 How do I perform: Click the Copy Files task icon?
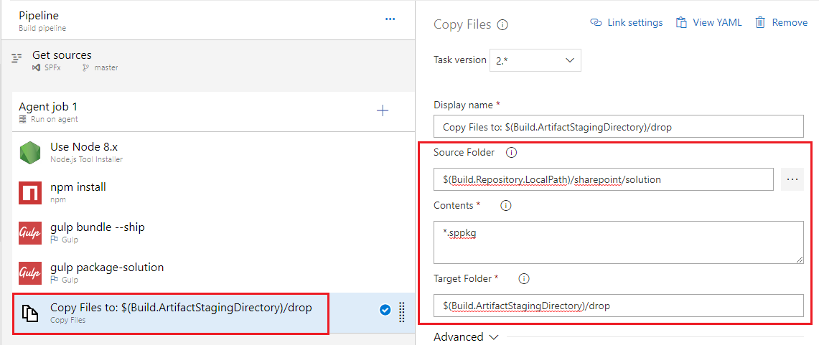click(x=30, y=313)
